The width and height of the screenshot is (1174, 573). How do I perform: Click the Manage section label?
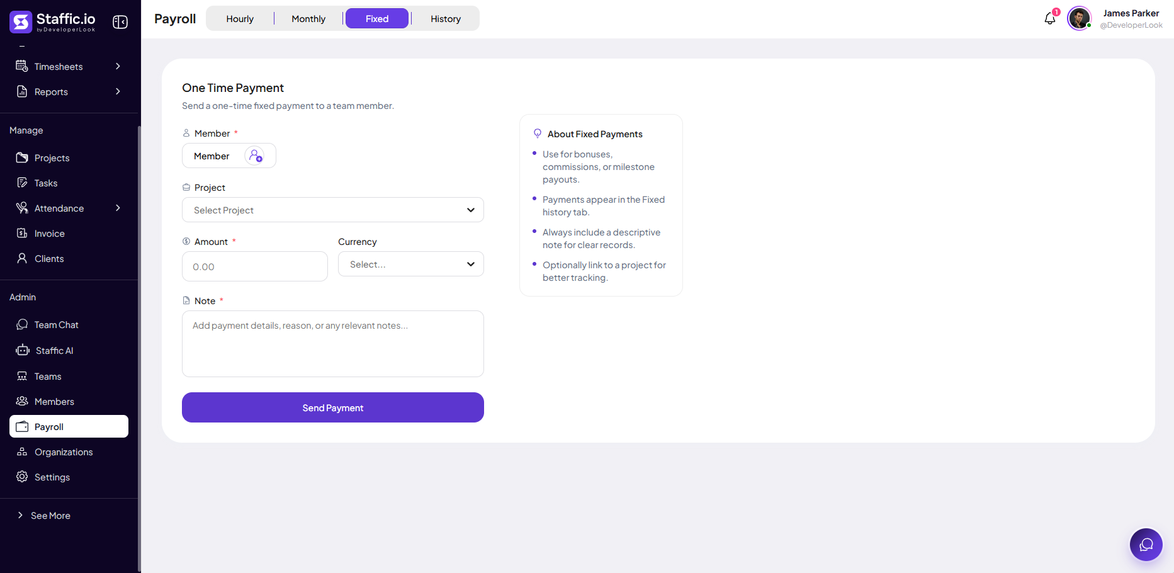26,130
